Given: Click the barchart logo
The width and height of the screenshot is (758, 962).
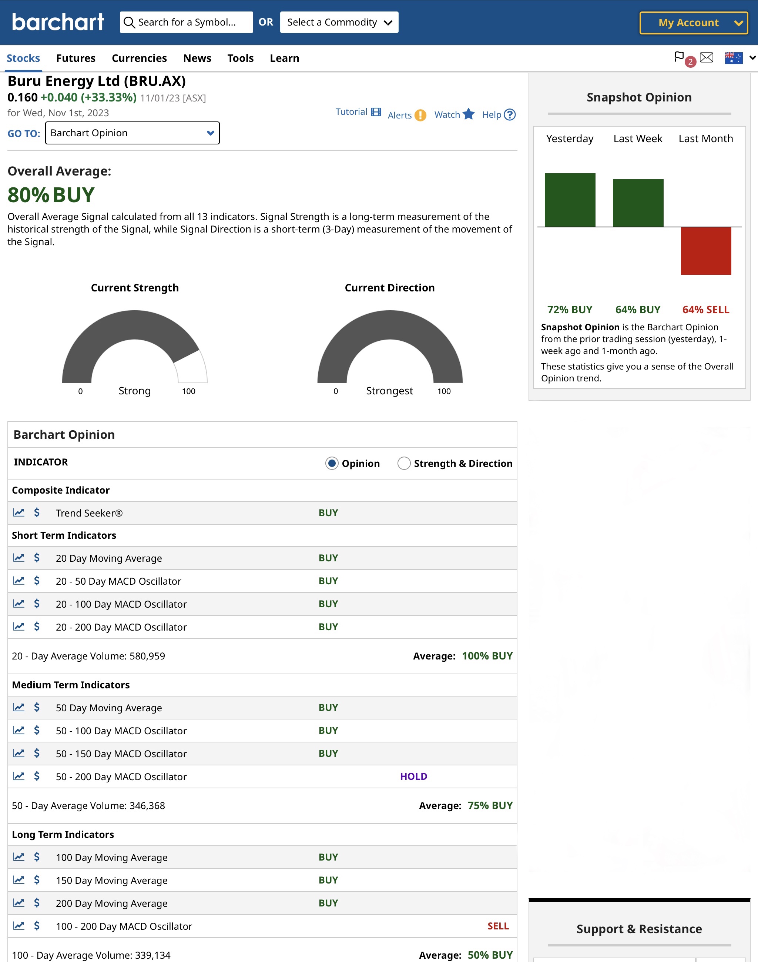Looking at the screenshot, I should click(58, 22).
